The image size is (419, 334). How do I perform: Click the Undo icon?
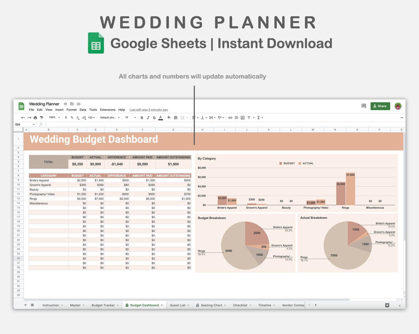(x=23, y=117)
